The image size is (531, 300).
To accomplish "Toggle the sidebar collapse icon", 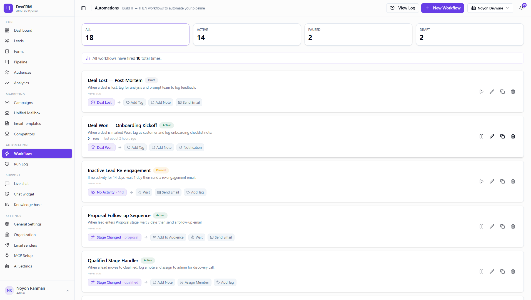I will click(x=83, y=8).
